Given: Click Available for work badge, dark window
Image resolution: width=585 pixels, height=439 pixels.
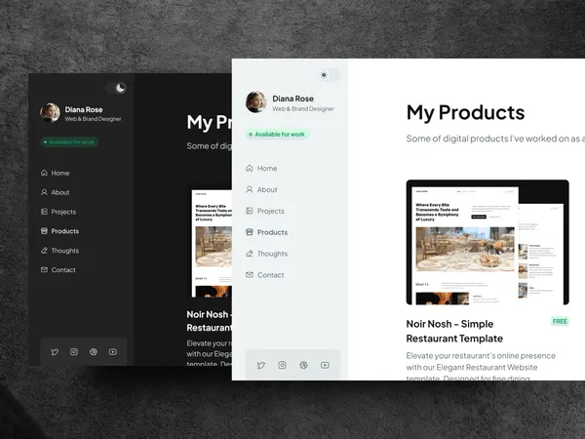Looking at the screenshot, I should click(69, 141).
